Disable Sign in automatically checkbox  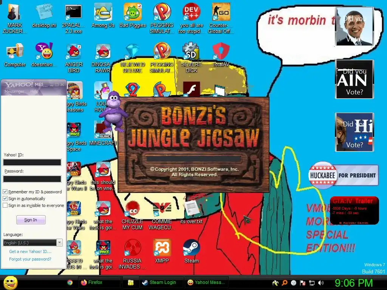coord(5,199)
